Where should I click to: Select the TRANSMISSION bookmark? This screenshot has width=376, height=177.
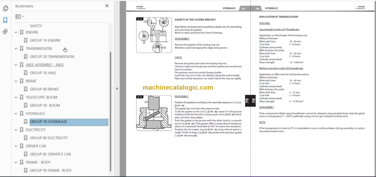(39, 48)
